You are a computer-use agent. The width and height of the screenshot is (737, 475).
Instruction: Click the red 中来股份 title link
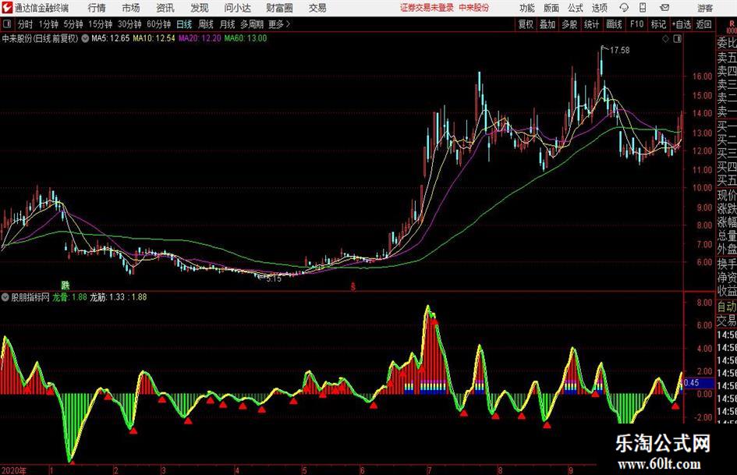click(x=474, y=8)
